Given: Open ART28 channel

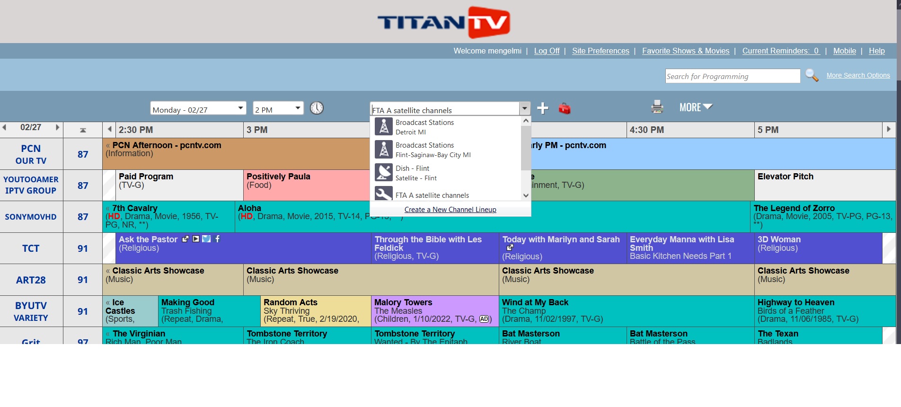Looking at the screenshot, I should [31, 280].
